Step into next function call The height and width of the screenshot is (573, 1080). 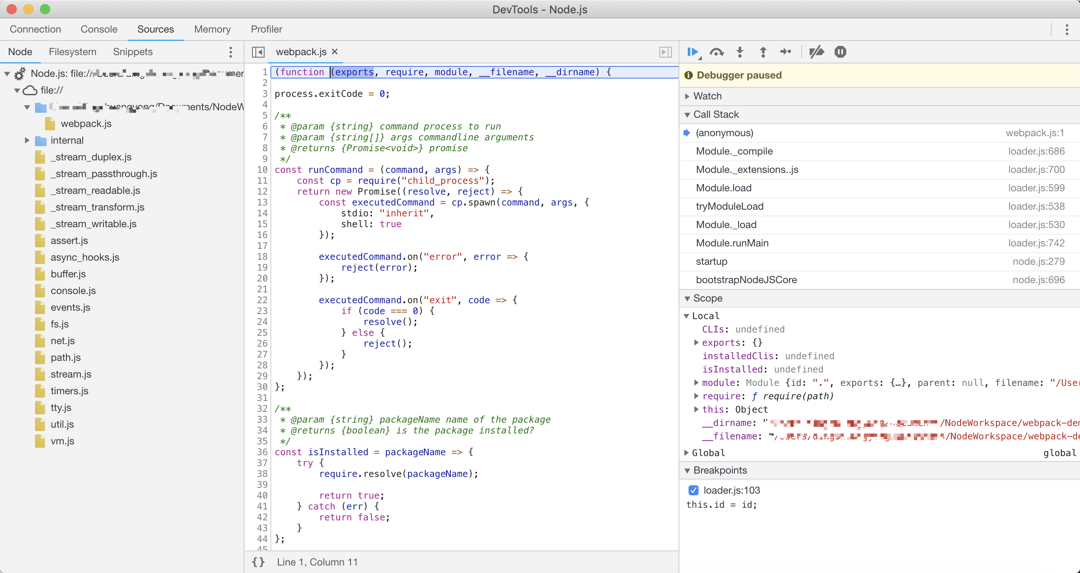click(x=740, y=52)
